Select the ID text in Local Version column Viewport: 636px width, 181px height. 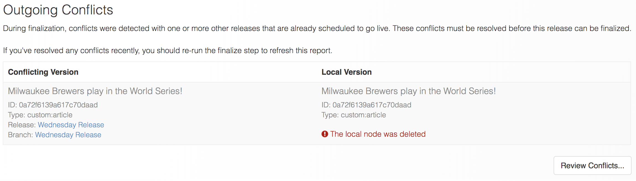pyautogui.click(x=366, y=105)
